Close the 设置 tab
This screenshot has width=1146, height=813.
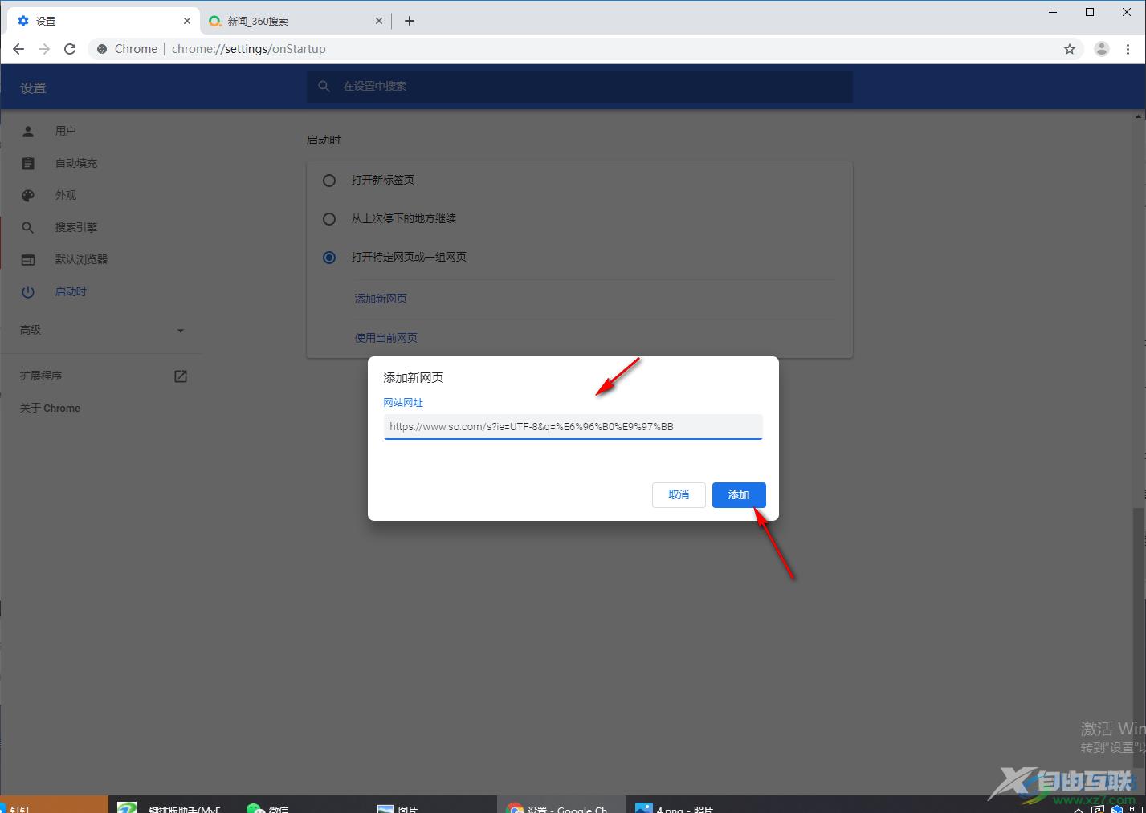point(187,21)
